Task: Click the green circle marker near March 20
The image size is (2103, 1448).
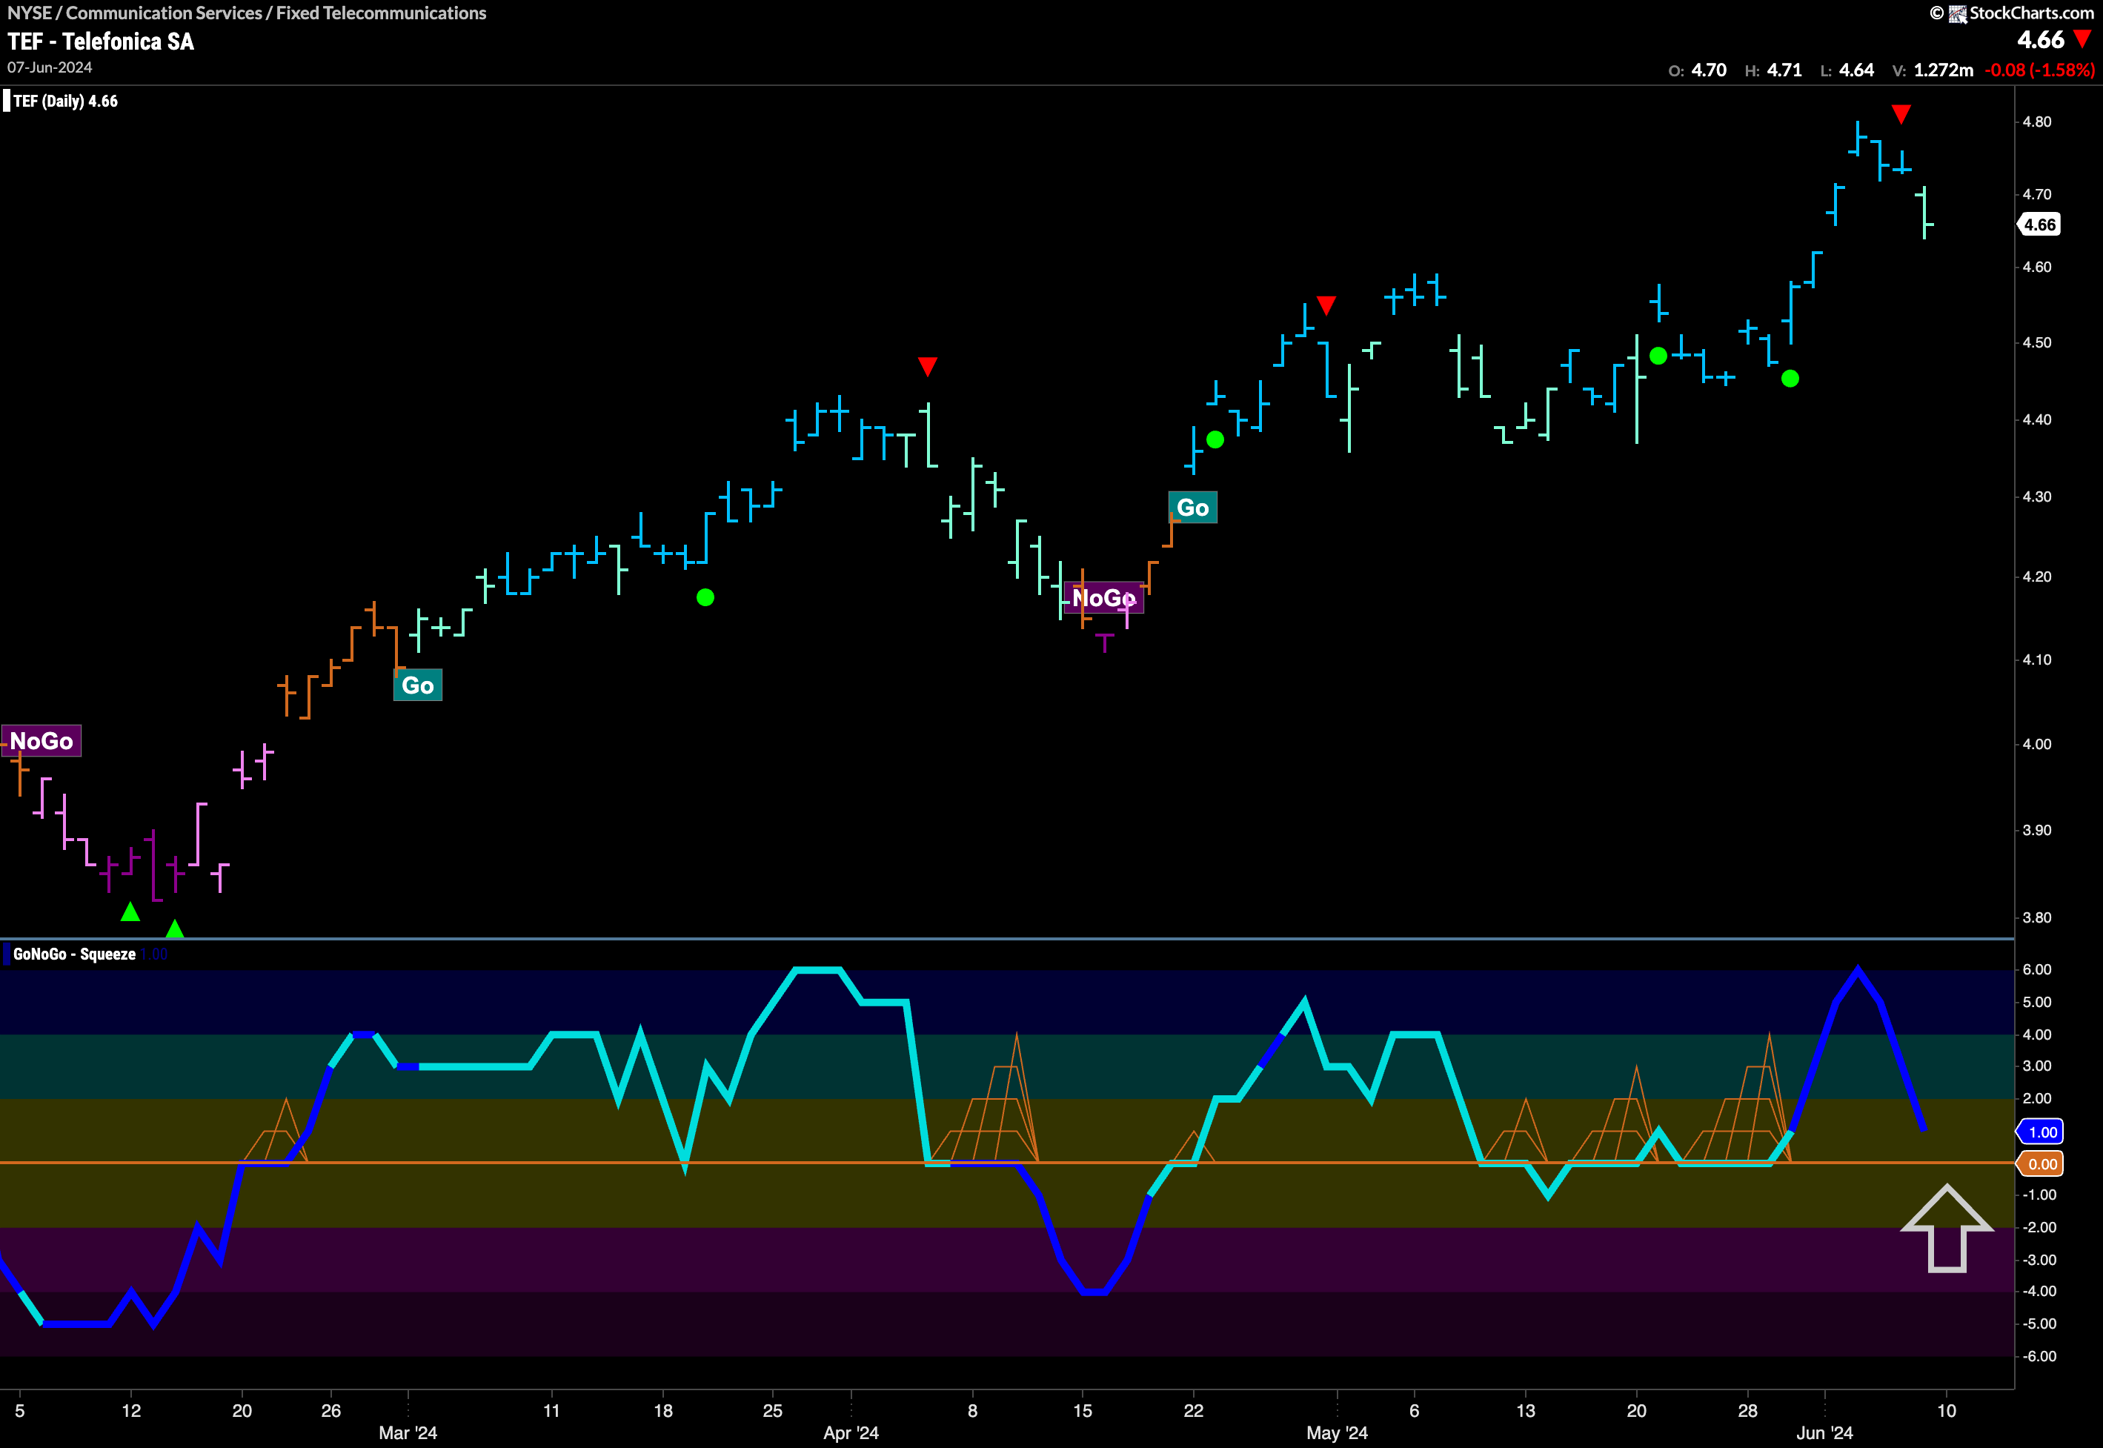Action: (706, 597)
